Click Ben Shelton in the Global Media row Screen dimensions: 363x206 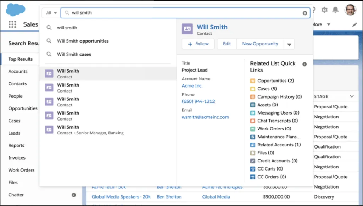tap(169, 197)
